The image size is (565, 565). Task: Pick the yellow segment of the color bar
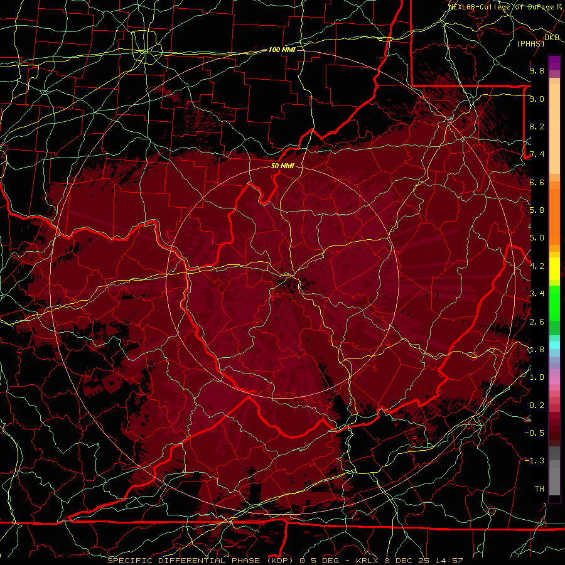coord(554,269)
